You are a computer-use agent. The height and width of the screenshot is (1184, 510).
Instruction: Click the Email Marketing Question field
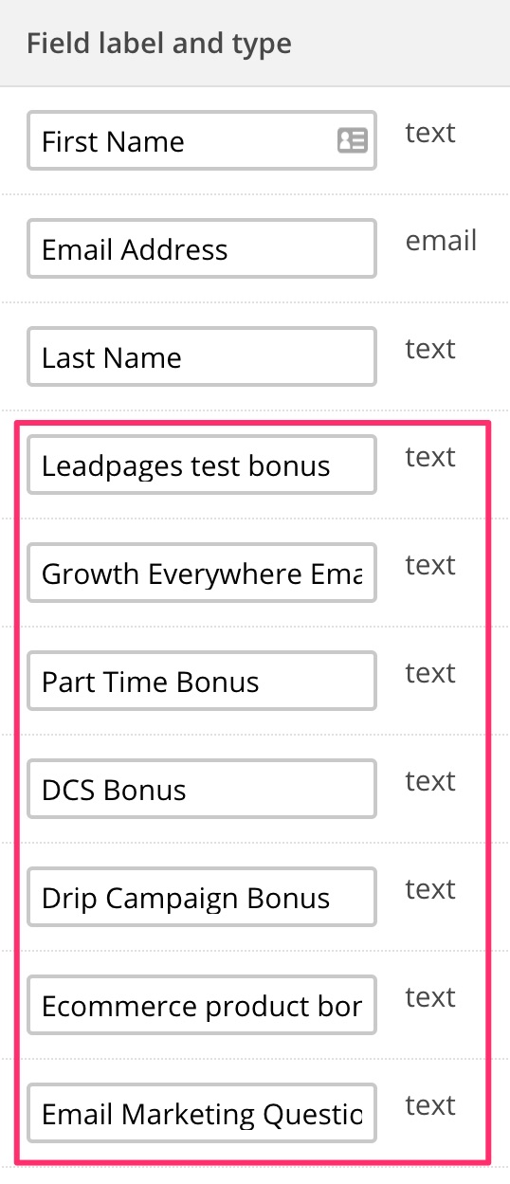[x=202, y=1114]
